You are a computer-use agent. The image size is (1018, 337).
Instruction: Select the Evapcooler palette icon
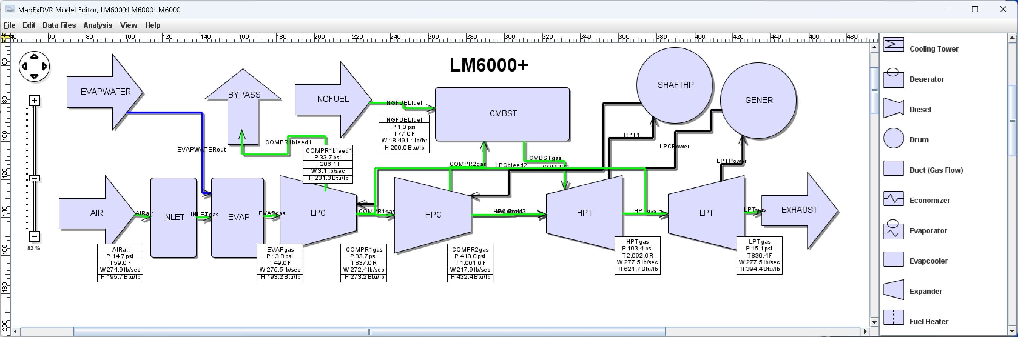894,260
